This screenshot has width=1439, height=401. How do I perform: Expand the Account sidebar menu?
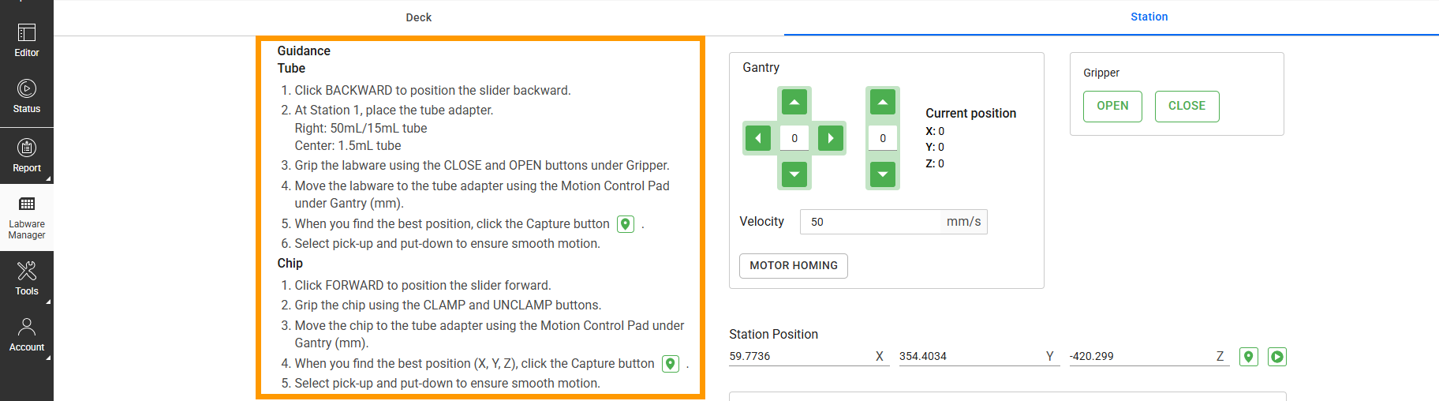click(x=27, y=335)
